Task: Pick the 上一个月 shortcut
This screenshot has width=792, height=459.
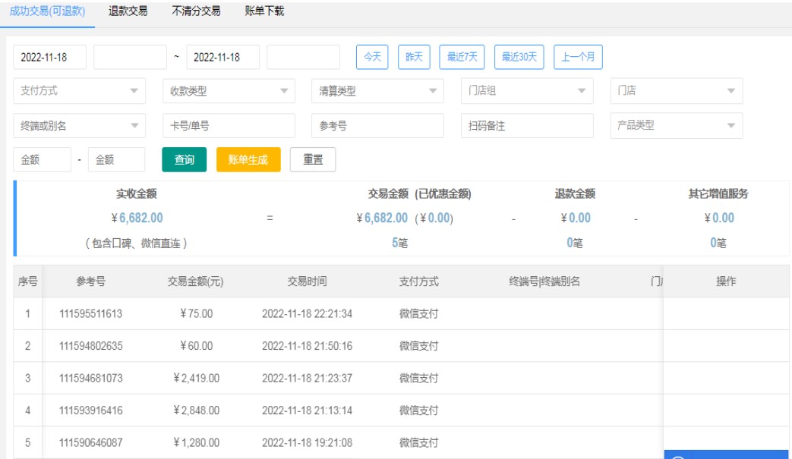Action: pos(578,57)
